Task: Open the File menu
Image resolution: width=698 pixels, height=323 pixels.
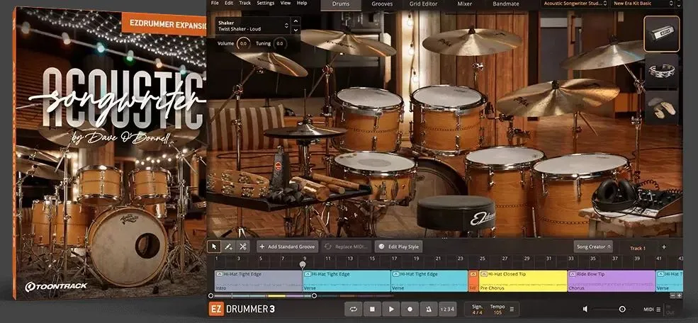Action: 215,3
